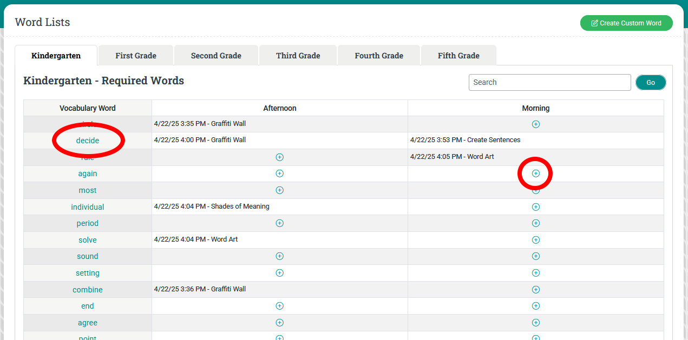The height and width of the screenshot is (340, 688).
Task: Add Morning activity for 'solve'
Action: (535, 239)
